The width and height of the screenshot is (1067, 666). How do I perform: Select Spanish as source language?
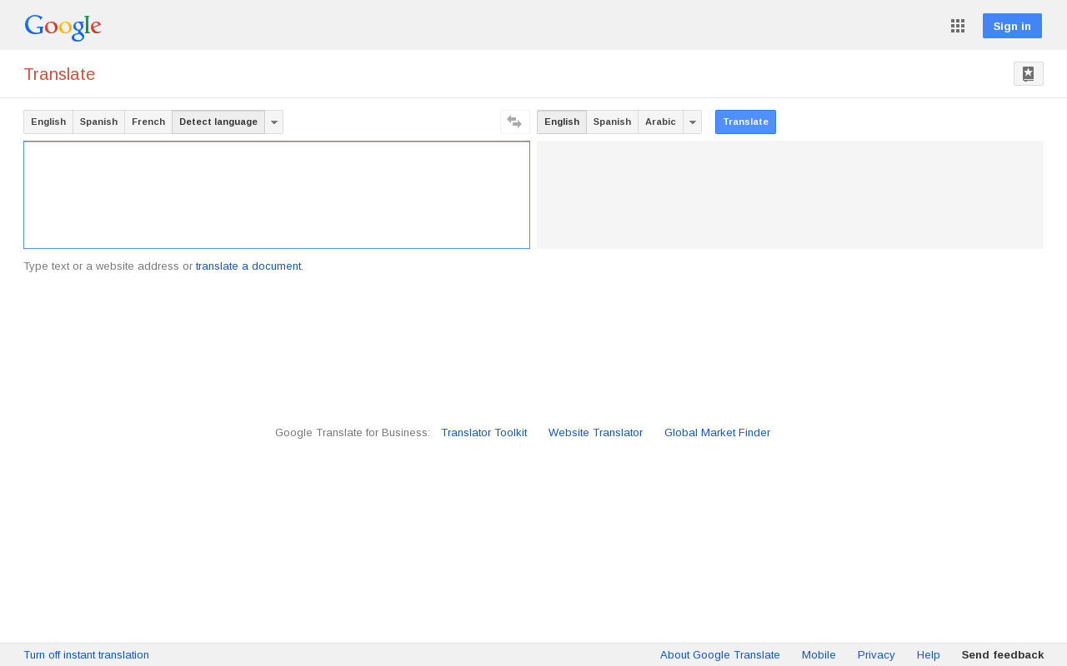tap(99, 122)
